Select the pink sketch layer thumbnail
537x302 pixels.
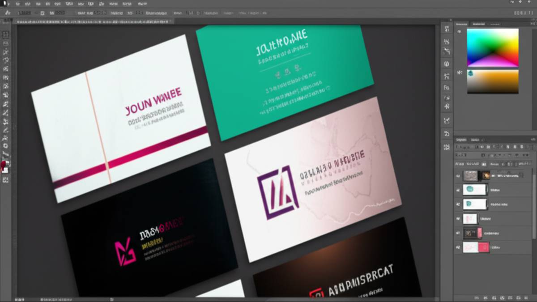click(470, 219)
